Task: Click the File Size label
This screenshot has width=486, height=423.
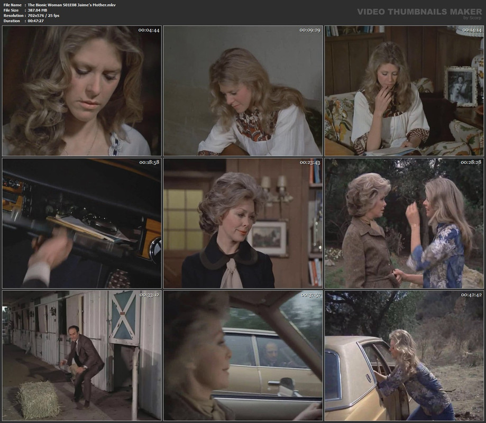Action: (11, 10)
